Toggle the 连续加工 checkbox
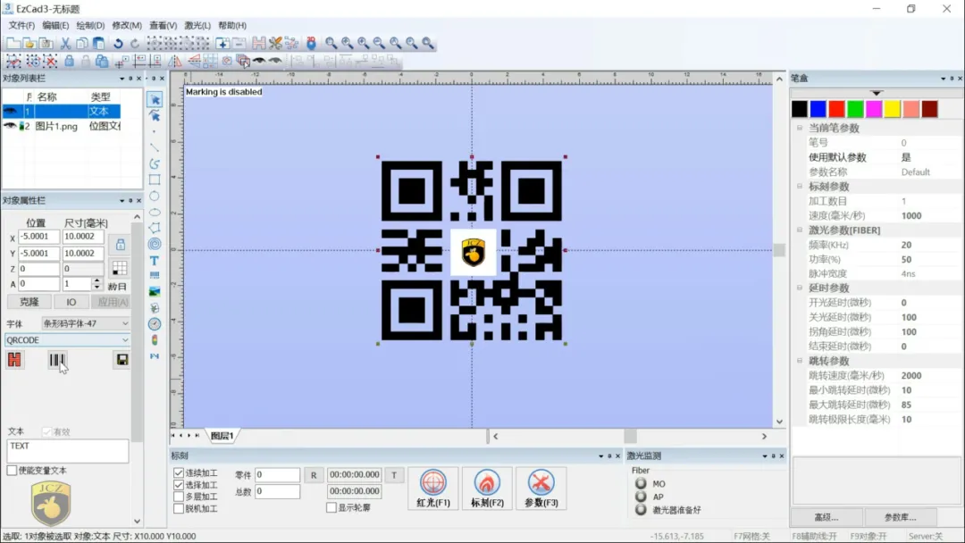The image size is (965, 543). [x=179, y=473]
